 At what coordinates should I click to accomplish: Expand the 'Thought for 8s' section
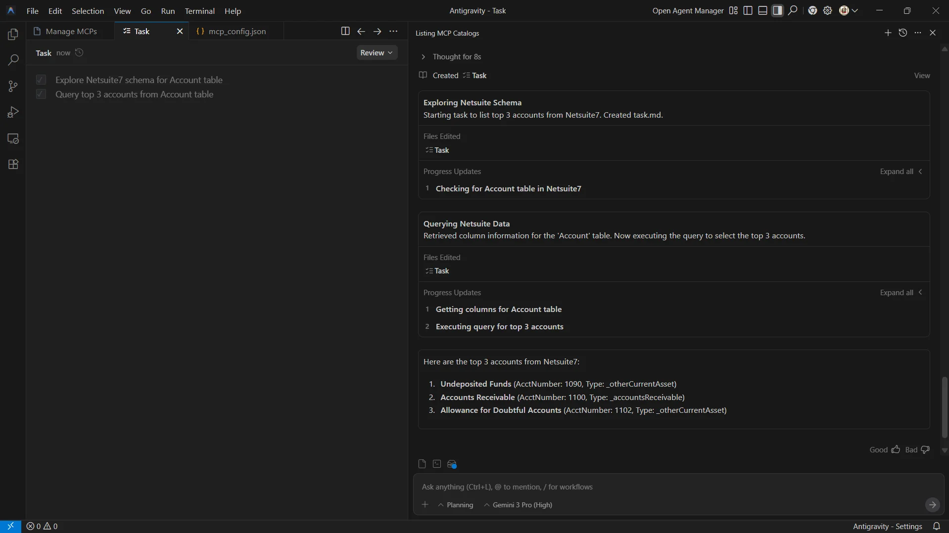[x=423, y=57]
